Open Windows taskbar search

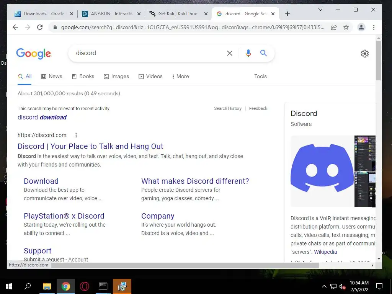(x=28, y=286)
